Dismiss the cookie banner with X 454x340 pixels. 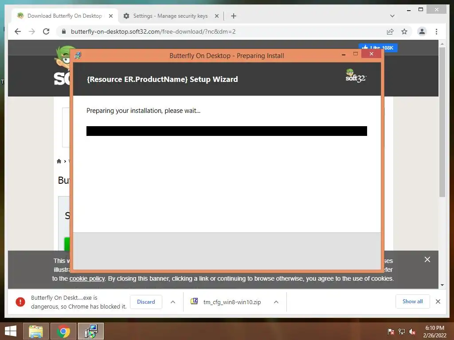[x=427, y=259]
